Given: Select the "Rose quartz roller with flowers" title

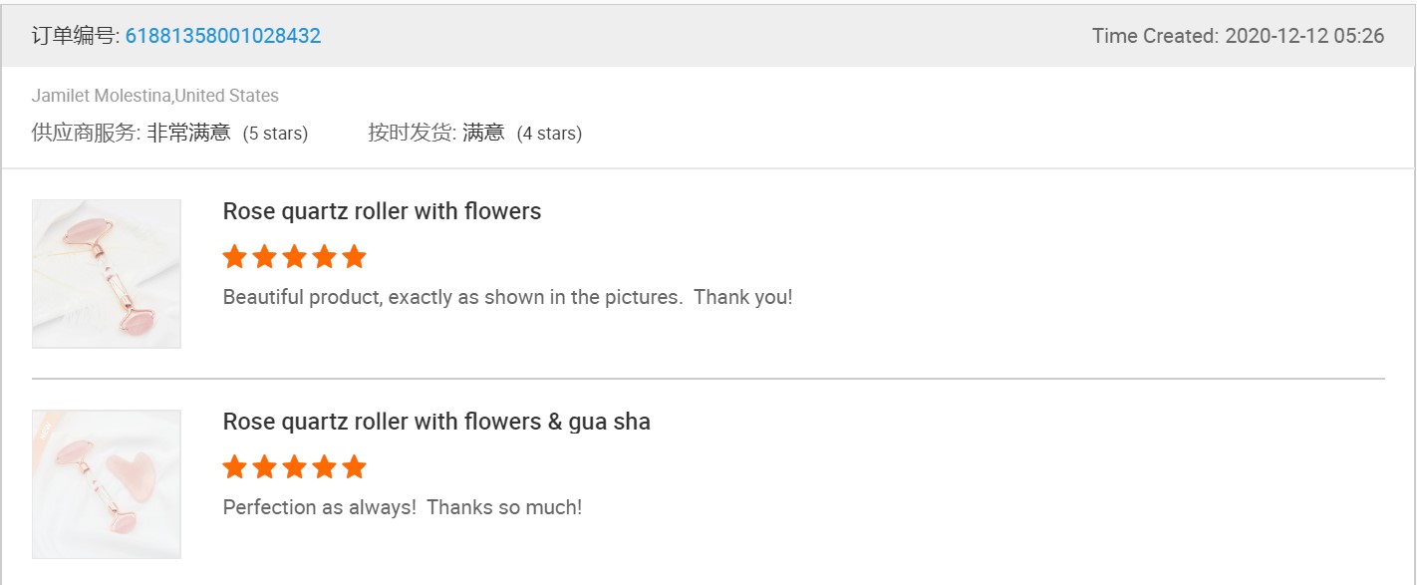Looking at the screenshot, I should coord(382,211).
